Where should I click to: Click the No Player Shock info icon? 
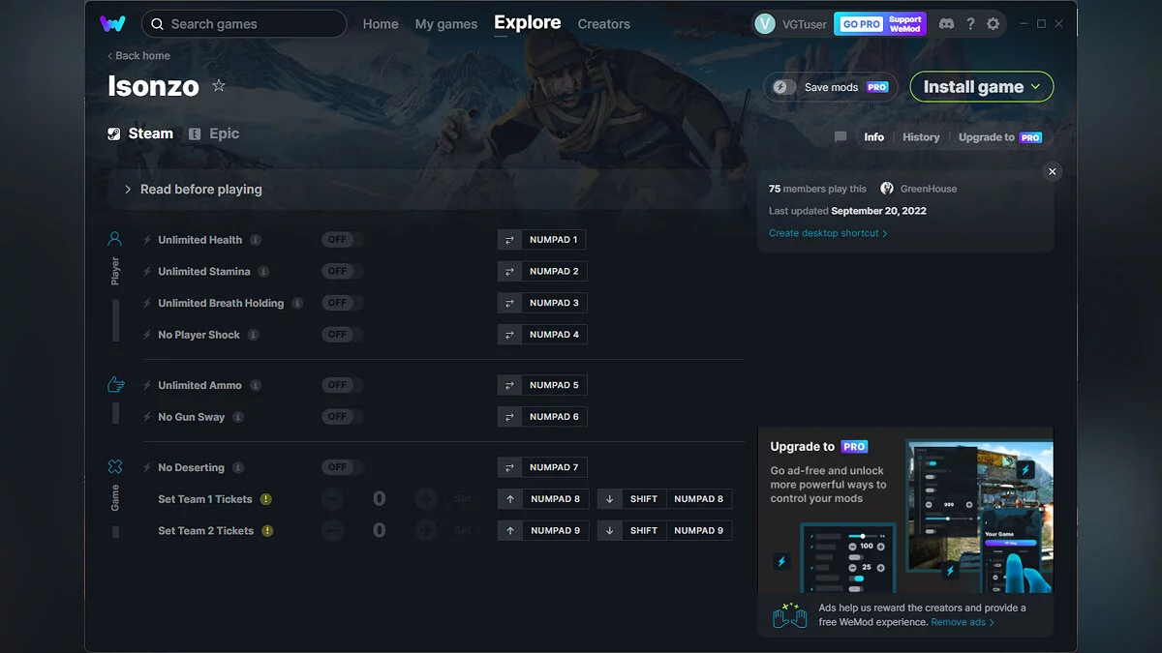(253, 335)
